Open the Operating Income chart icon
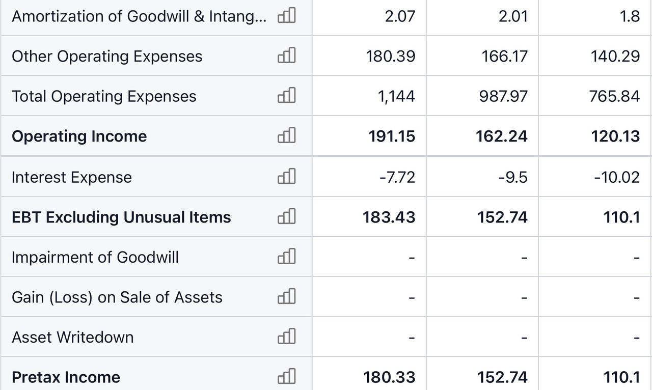The image size is (652, 390). pyautogui.click(x=286, y=136)
